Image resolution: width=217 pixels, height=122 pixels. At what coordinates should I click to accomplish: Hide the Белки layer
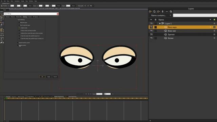[151, 38]
